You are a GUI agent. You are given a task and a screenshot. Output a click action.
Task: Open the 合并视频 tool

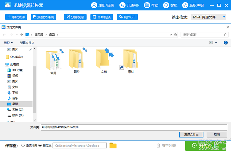tap(102, 17)
